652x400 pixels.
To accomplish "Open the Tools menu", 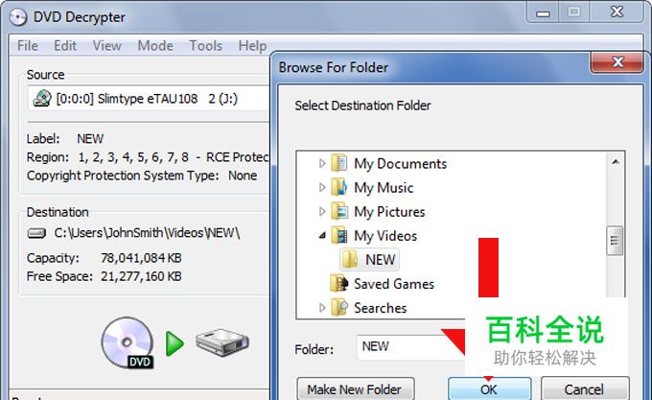I will [206, 45].
